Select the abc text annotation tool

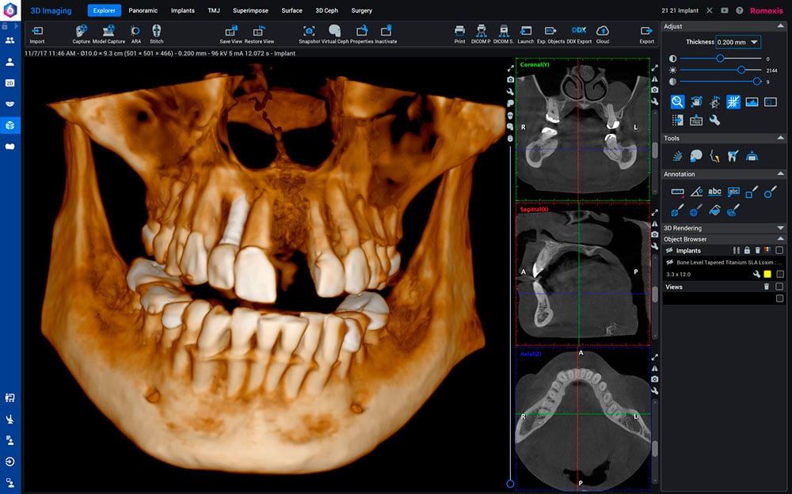coord(714,192)
